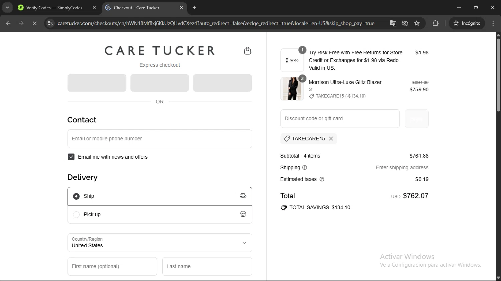Viewport: 501px width, 281px height.
Task: Click the tracking protection eye icon
Action: click(405, 23)
